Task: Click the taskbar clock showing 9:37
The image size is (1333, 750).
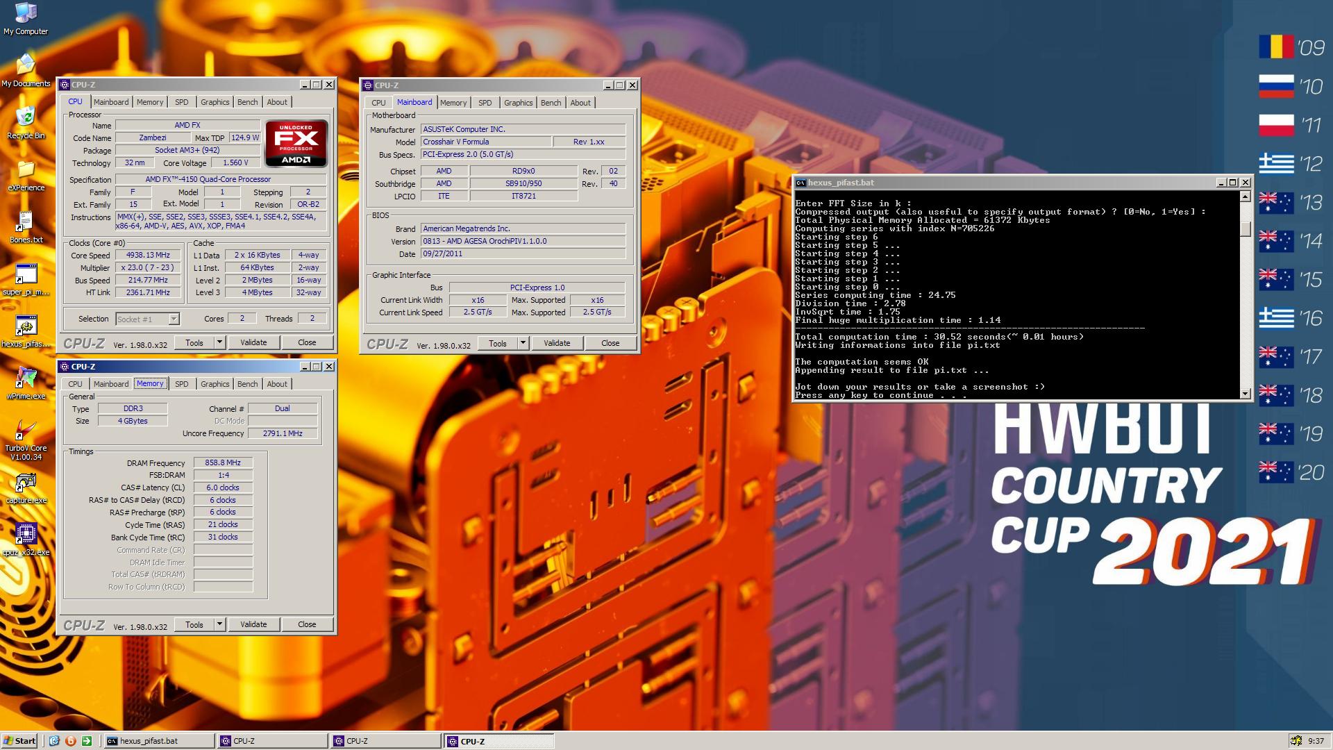Action: click(1316, 741)
